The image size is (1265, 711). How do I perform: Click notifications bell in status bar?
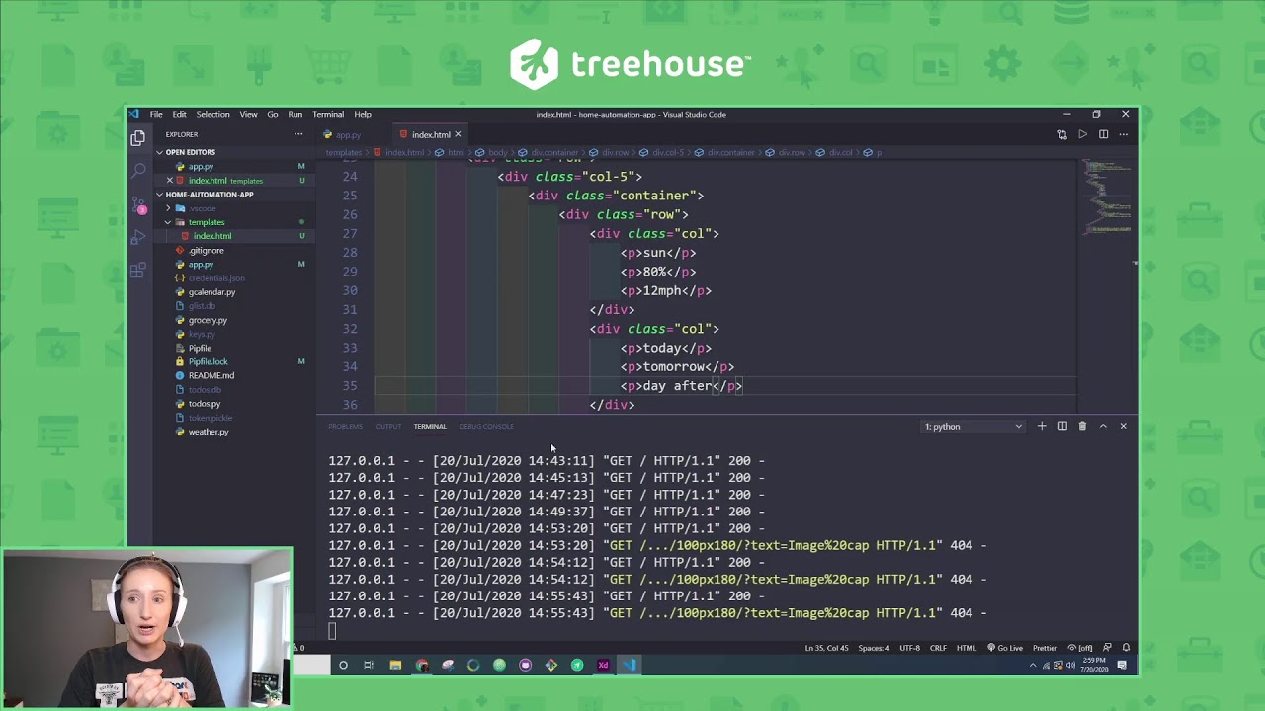click(1126, 648)
